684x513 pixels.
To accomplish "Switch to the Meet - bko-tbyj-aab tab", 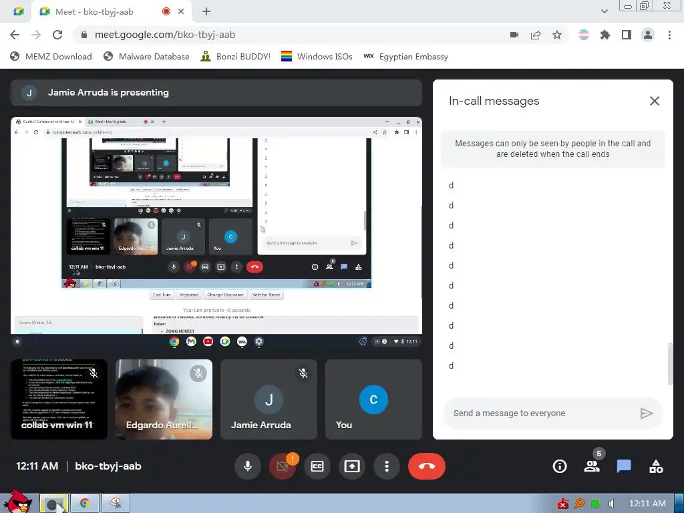I will click(x=112, y=12).
